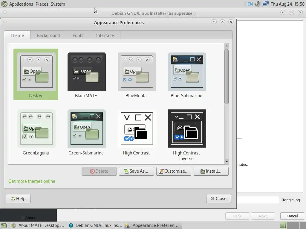Click the Cancel button in Debian Installer
The image size is (306, 229).
click(x=292, y=216)
